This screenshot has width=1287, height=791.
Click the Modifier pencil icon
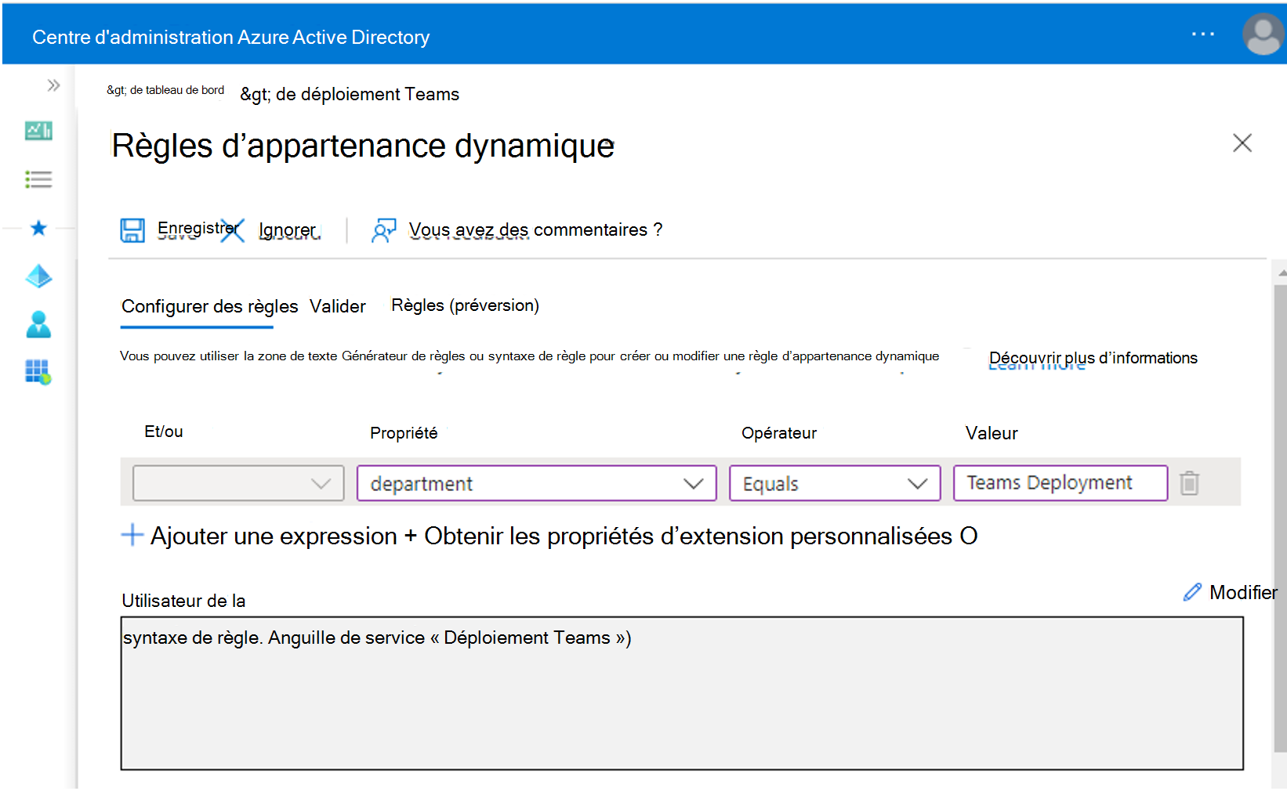pos(1192,592)
